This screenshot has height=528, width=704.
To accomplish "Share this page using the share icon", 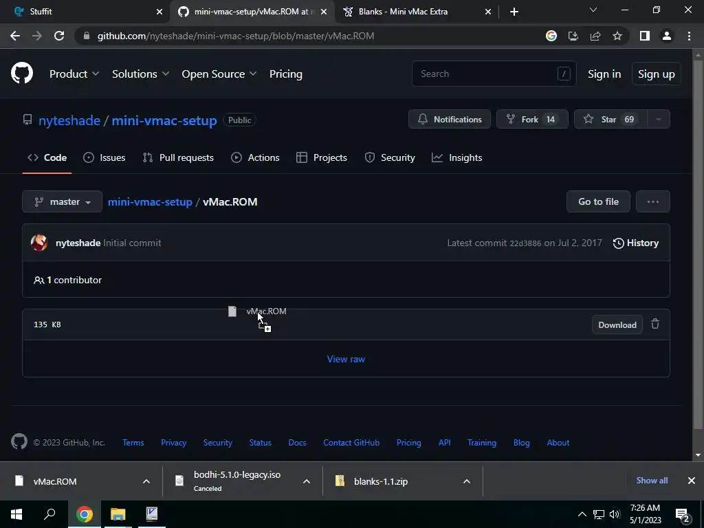I will coord(595,36).
